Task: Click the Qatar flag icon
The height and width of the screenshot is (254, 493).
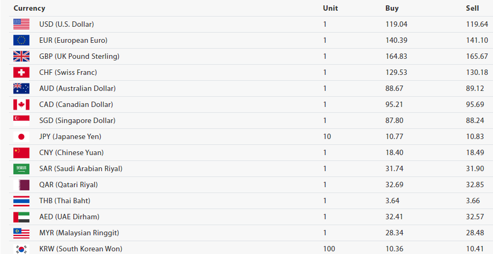Action: point(21,184)
